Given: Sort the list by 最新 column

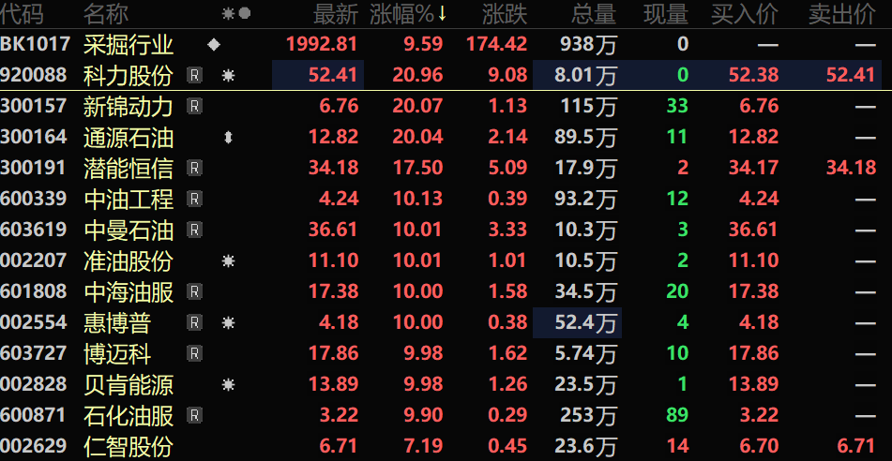Looking at the screenshot, I should click(x=335, y=14).
